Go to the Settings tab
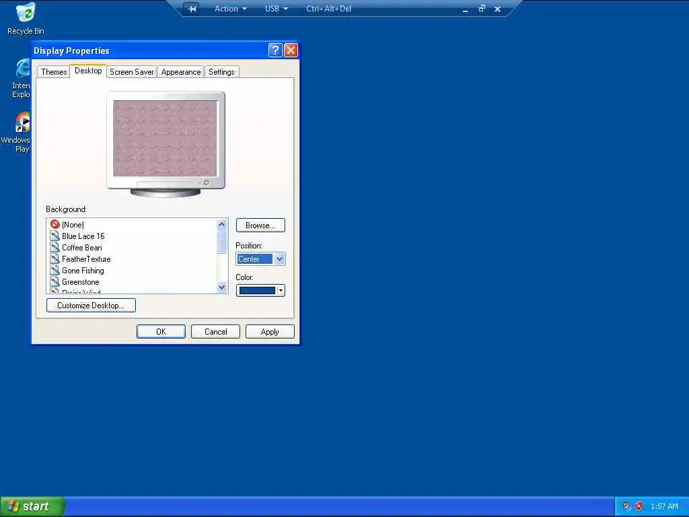The height and width of the screenshot is (517, 689). pyautogui.click(x=221, y=71)
